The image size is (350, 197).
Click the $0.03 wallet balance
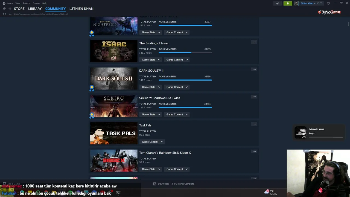pyautogui.click(x=319, y=3)
